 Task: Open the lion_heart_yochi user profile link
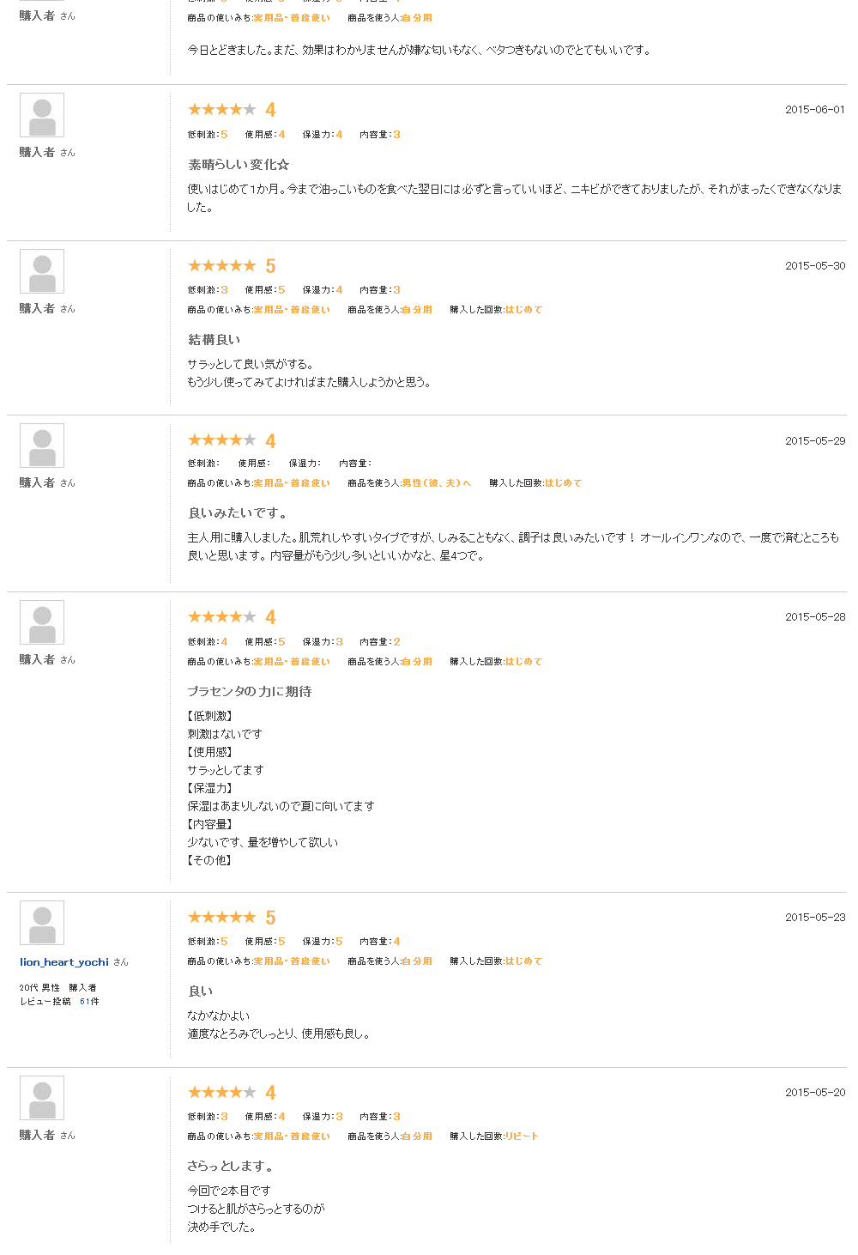point(64,962)
